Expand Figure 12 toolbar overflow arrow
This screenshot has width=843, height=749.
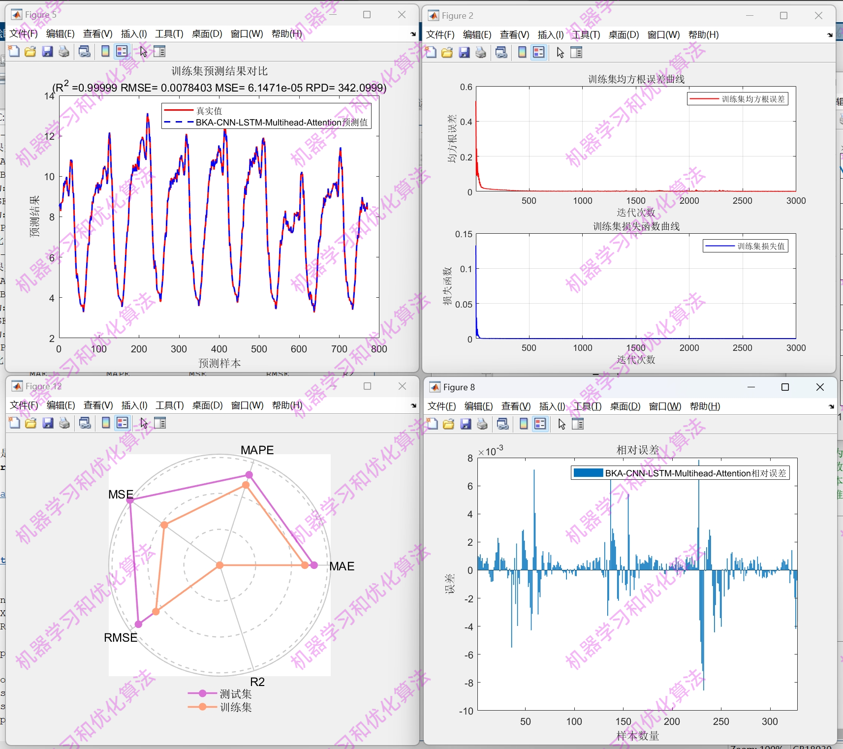(x=413, y=406)
